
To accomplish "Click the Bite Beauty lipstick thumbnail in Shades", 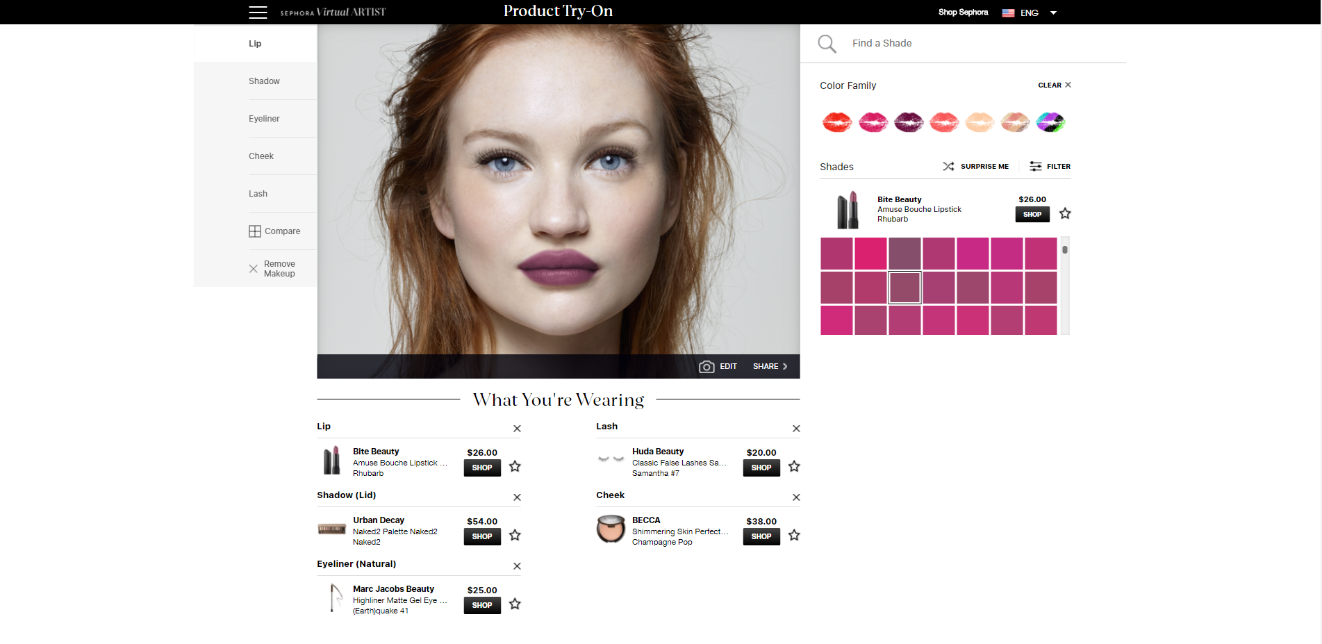I will [848, 210].
